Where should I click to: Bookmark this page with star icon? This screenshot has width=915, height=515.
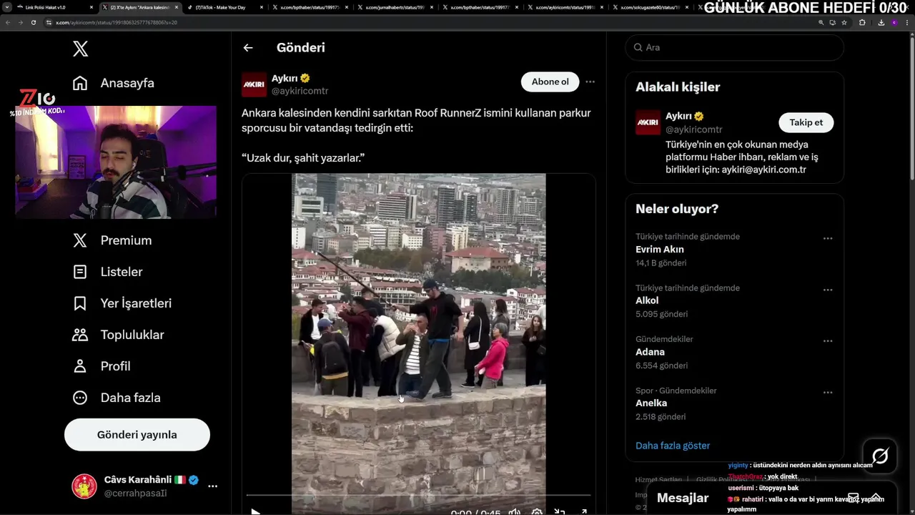(844, 22)
